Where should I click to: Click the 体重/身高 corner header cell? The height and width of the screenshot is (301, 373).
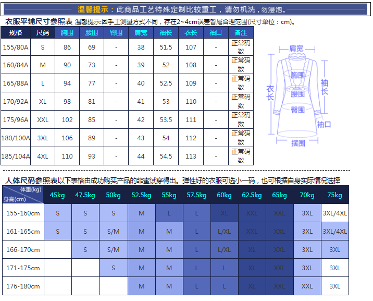[x=22, y=195]
